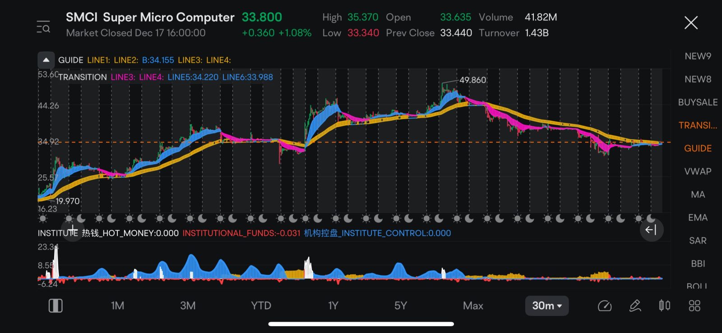Click the +0.360 +1.08% change text
The height and width of the screenshot is (333, 722).
277,33
